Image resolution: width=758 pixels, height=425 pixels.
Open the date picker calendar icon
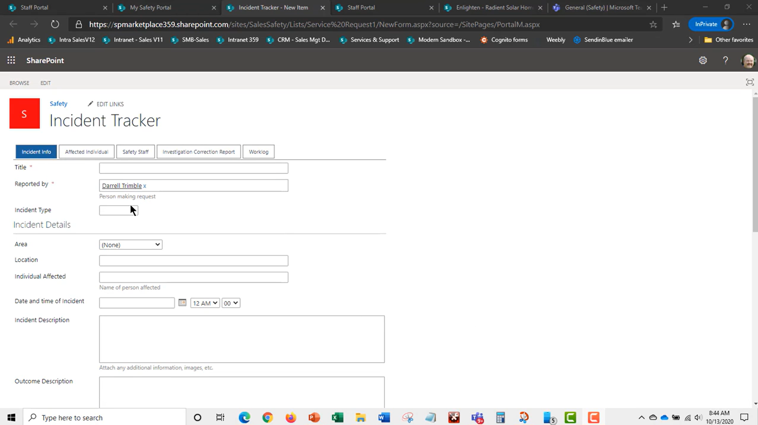(x=182, y=302)
